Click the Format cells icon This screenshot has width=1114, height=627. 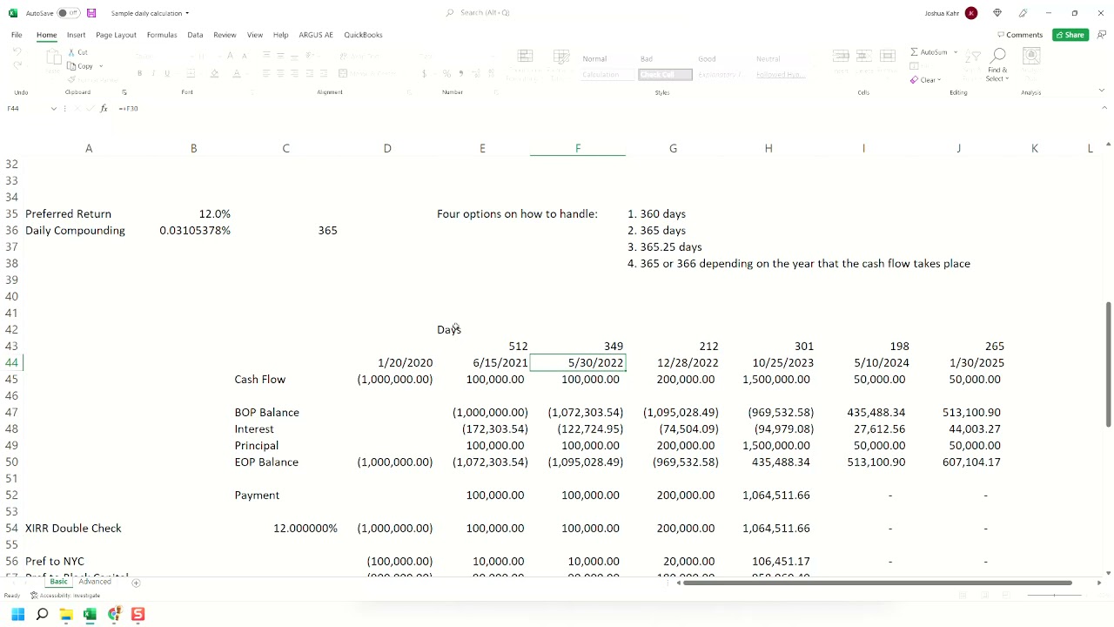coord(888,57)
